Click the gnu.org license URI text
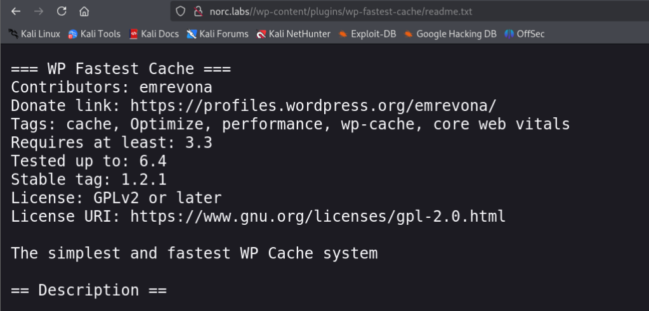This screenshot has height=311, width=649. point(318,217)
